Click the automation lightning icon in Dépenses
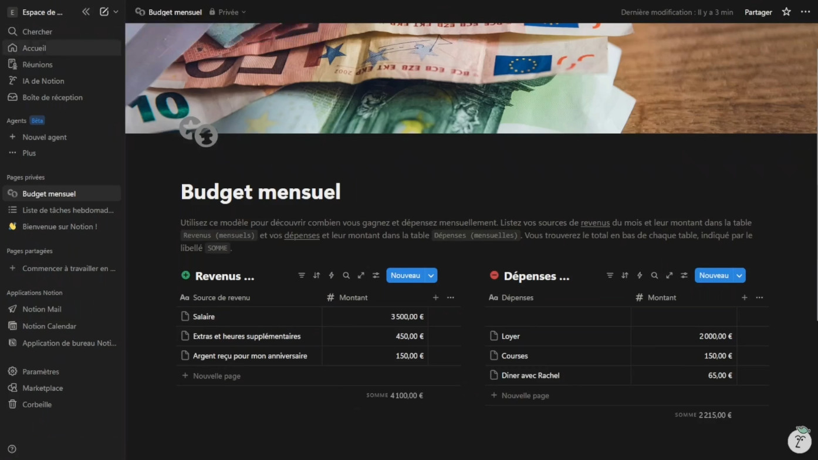 pos(640,275)
